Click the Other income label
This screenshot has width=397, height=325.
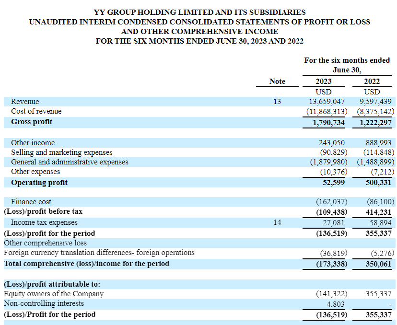(33, 143)
